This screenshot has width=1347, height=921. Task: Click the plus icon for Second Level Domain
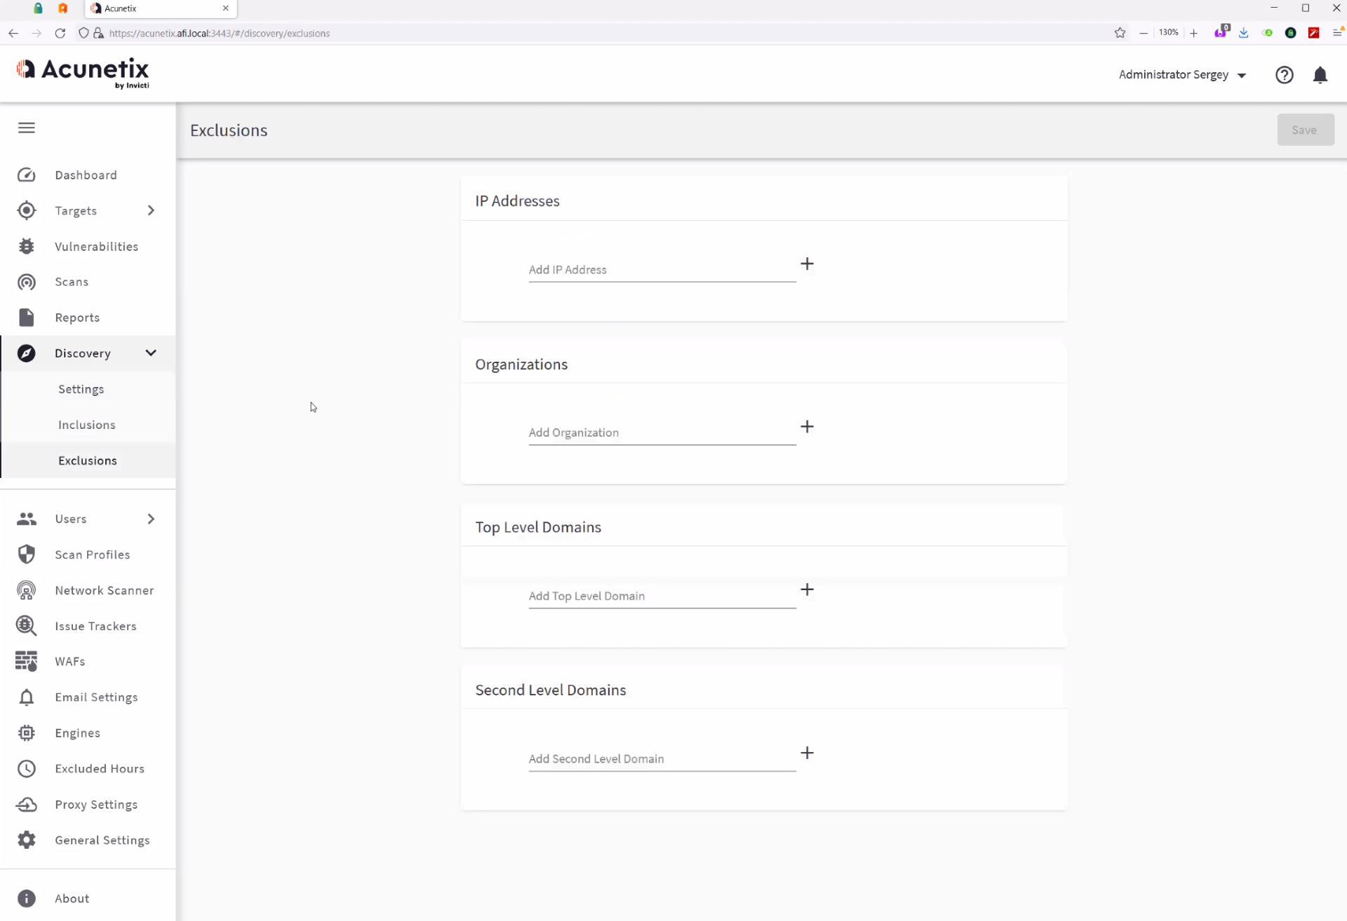point(807,753)
